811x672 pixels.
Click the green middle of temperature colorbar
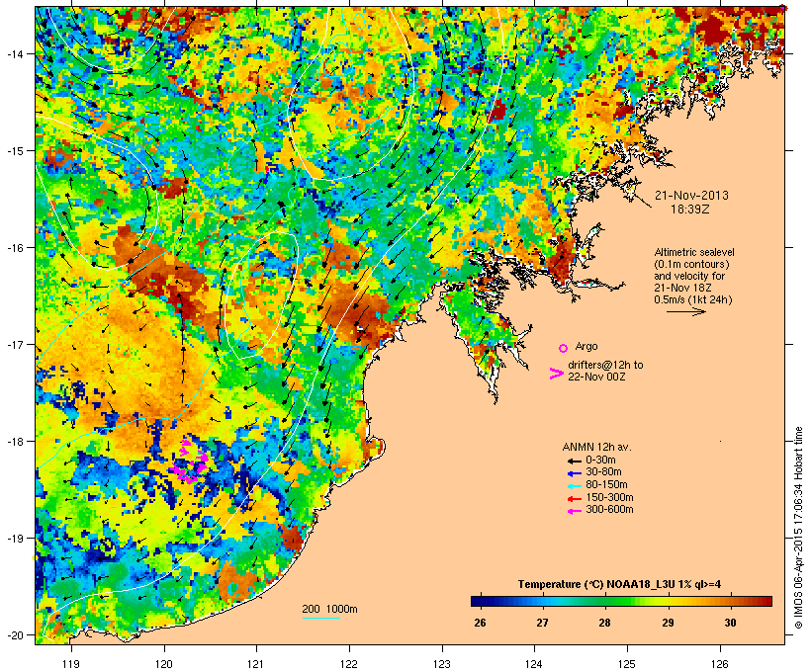click(x=621, y=601)
